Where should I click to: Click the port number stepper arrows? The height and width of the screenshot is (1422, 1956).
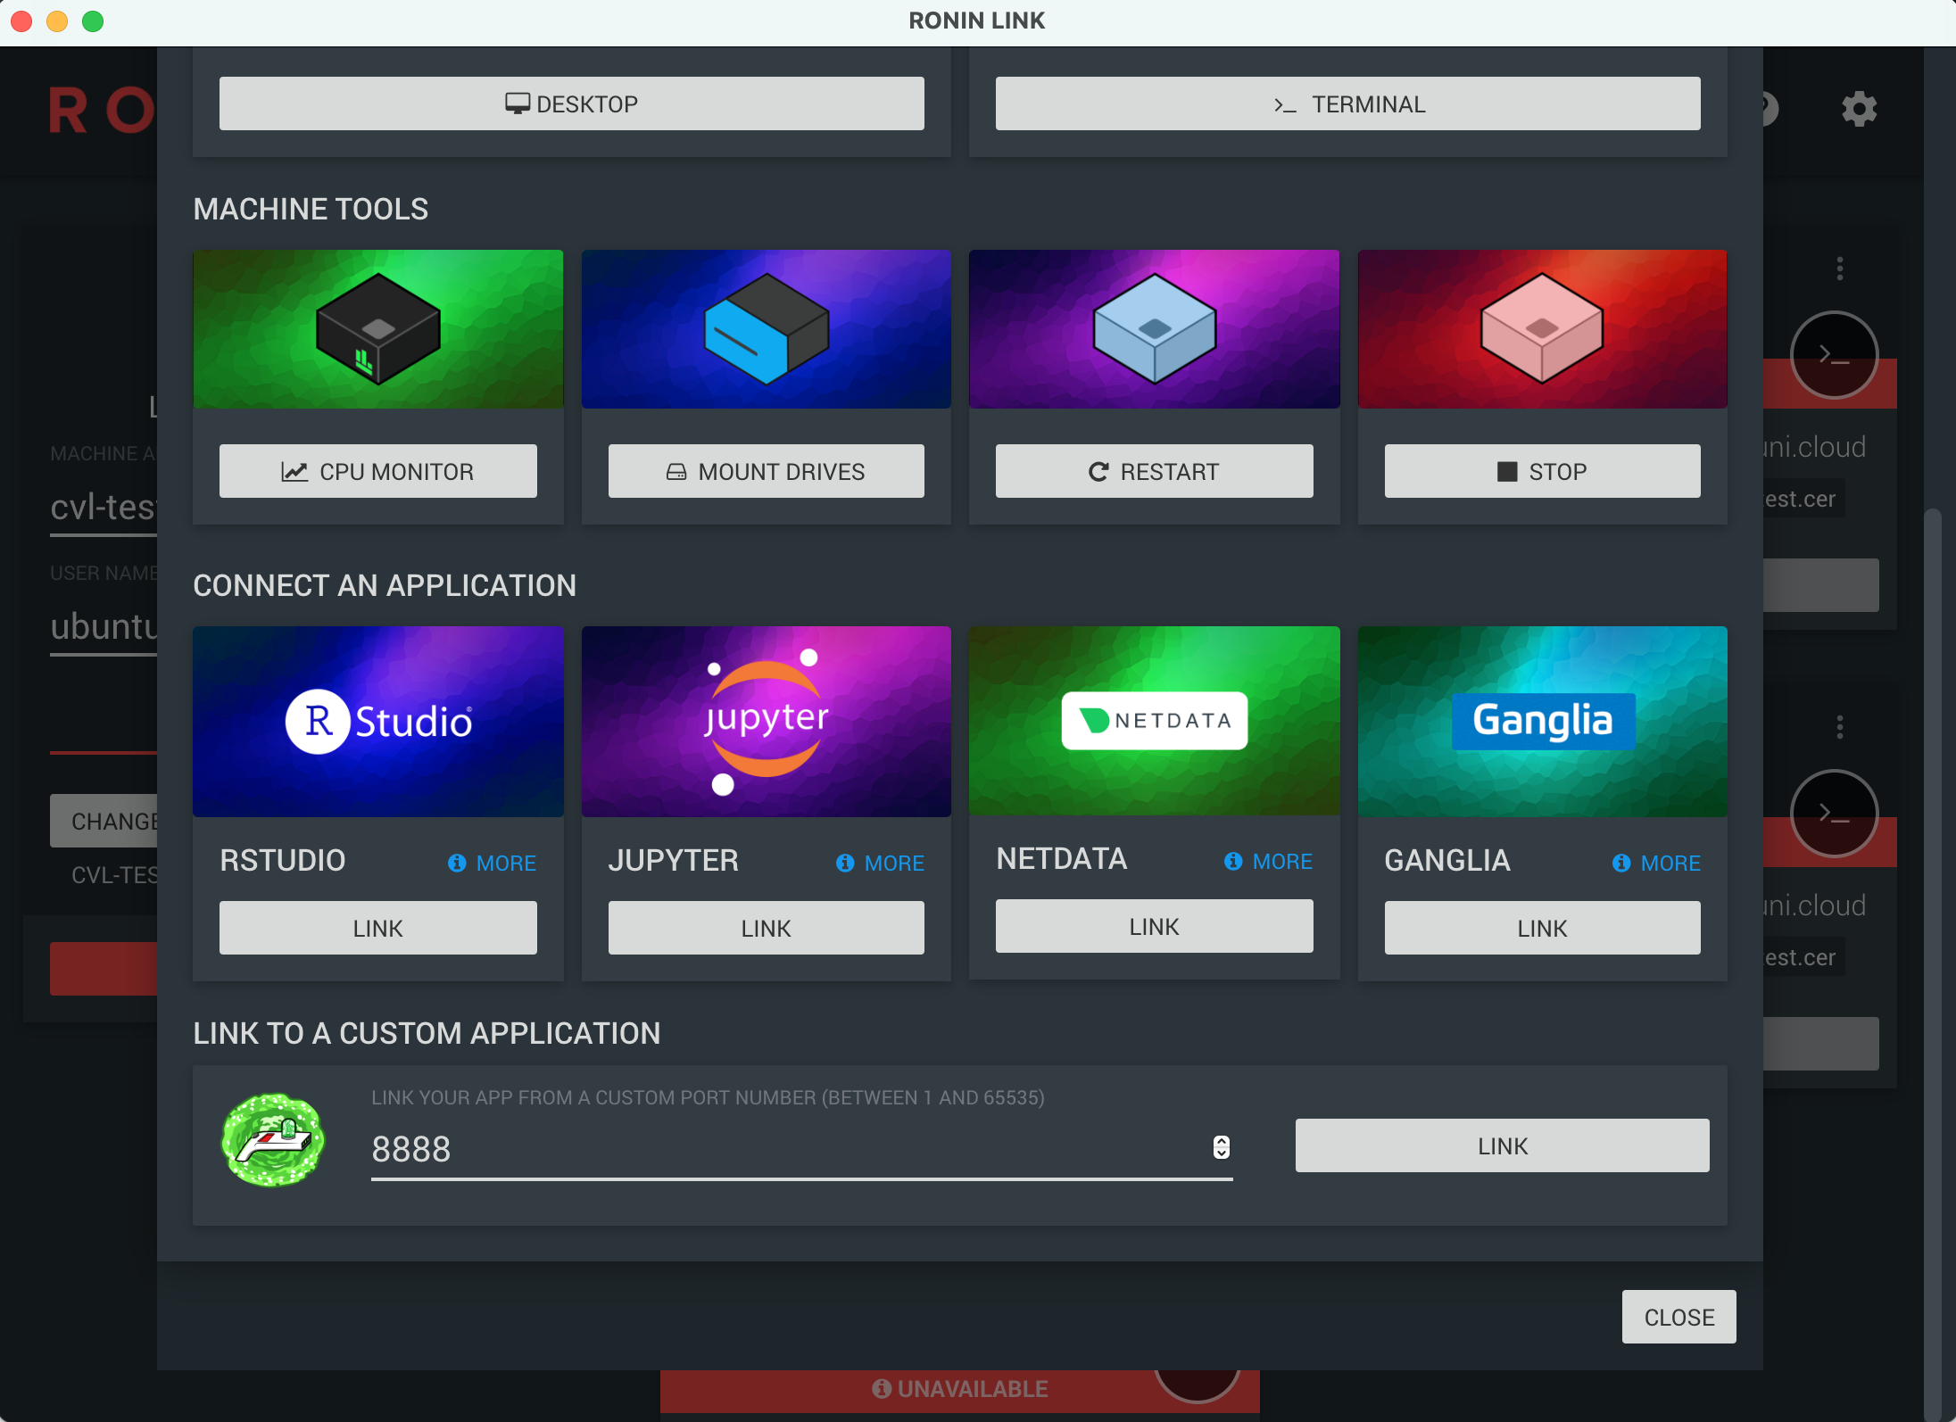(x=1222, y=1147)
